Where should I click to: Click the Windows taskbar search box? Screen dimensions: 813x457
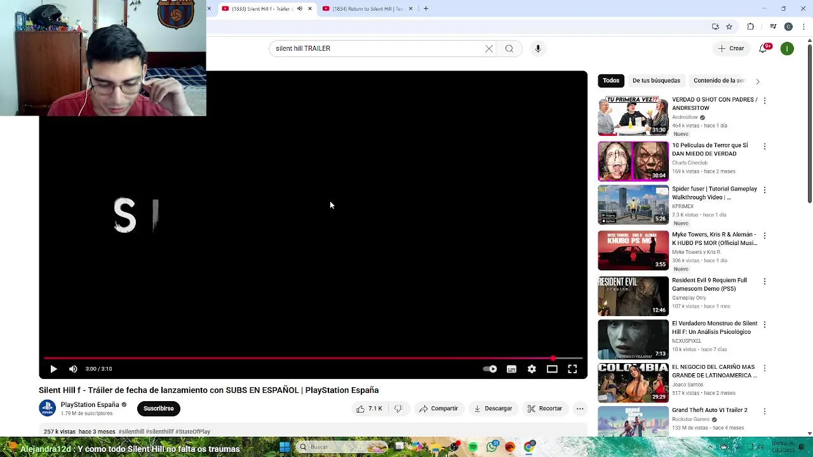coord(343,447)
